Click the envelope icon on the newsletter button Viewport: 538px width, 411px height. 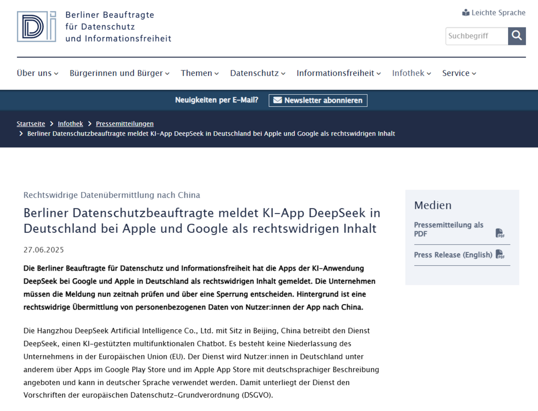(x=278, y=100)
